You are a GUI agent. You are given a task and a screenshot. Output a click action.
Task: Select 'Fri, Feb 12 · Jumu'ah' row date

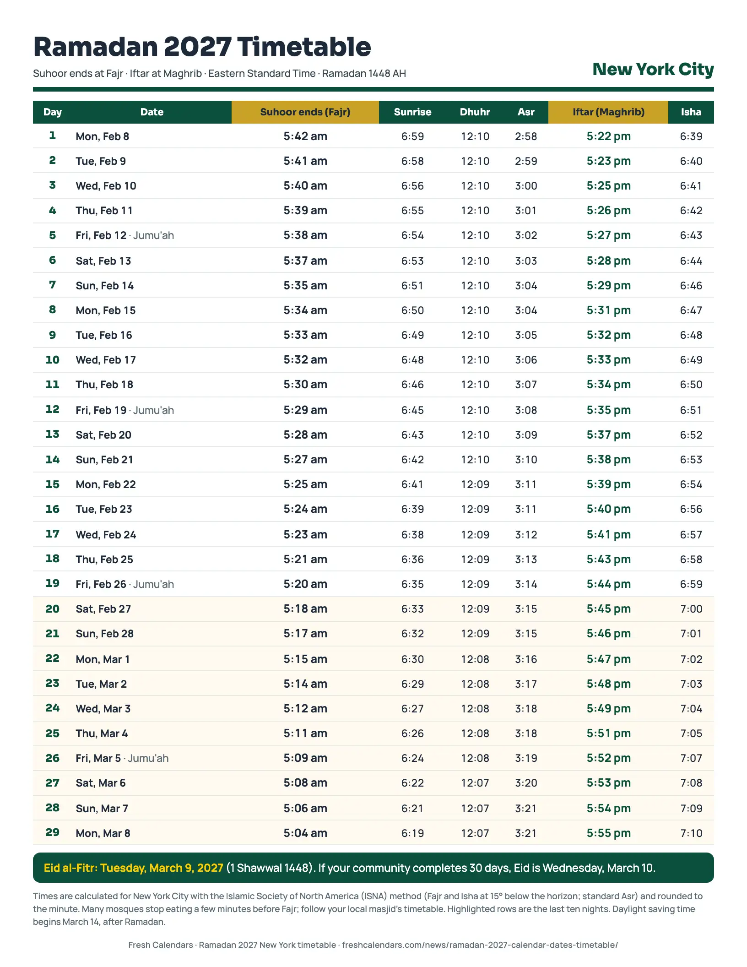(125, 235)
